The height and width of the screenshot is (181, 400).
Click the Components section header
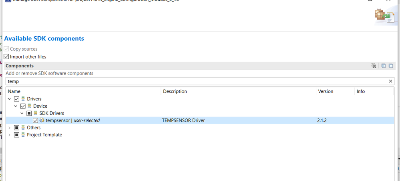20,66
